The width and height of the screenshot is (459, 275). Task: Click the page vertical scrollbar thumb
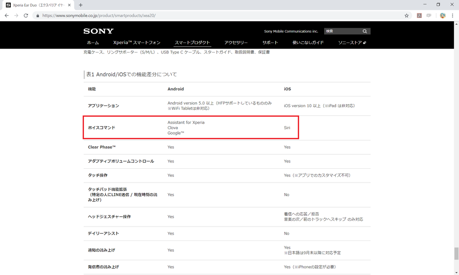tap(456, 253)
